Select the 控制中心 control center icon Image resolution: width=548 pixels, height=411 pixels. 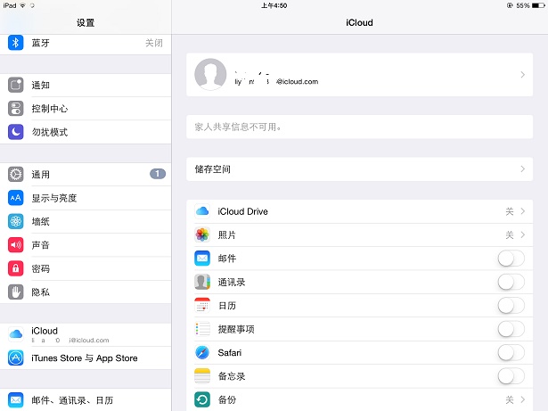coord(16,109)
